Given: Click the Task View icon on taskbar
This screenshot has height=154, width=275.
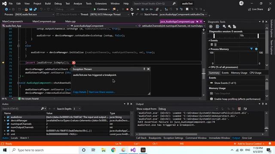Looking at the screenshot, I should (x=93, y=150).
